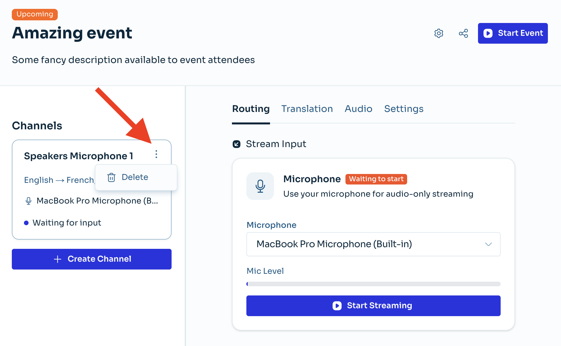
Task: Go to the Settings tab
Action: (404, 109)
